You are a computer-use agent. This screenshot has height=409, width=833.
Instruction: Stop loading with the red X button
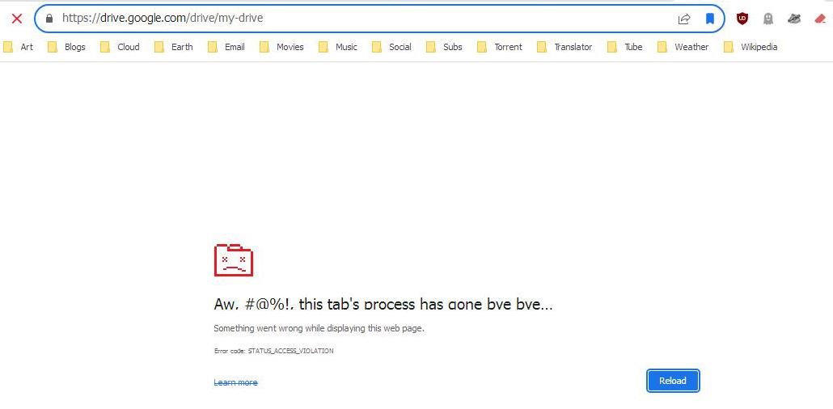coord(16,19)
